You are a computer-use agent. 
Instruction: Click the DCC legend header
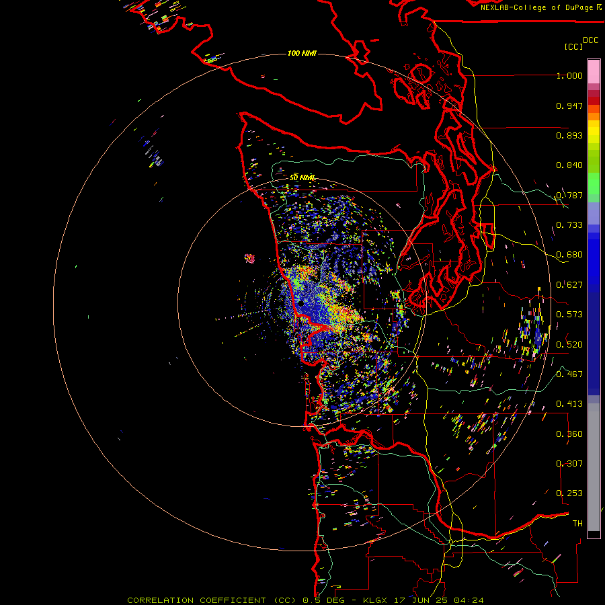tap(590, 40)
